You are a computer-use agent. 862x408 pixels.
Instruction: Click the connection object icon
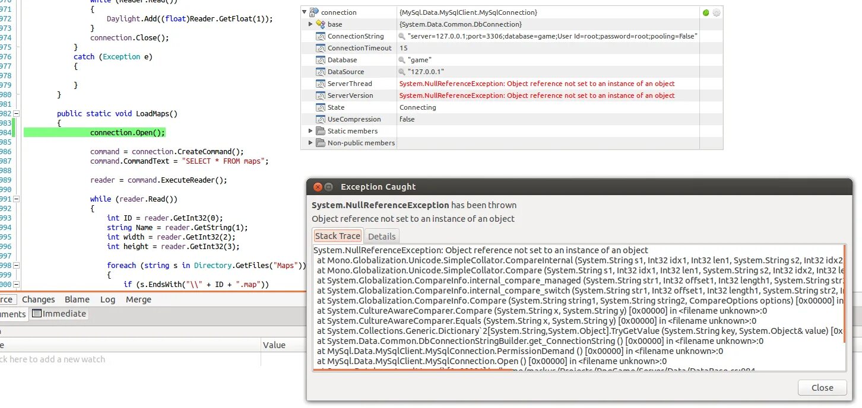point(314,12)
